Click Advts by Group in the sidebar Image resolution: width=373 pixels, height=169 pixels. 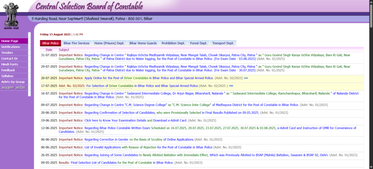coord(13,82)
